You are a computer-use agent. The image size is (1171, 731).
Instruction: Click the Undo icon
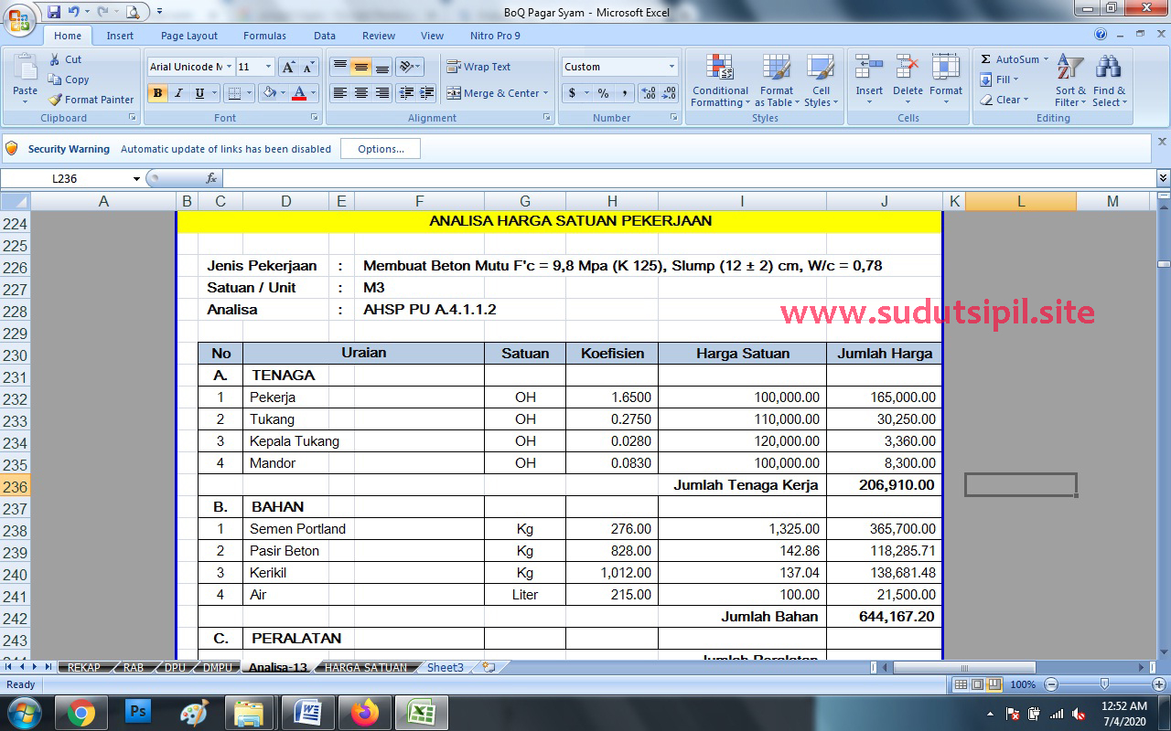(73, 12)
